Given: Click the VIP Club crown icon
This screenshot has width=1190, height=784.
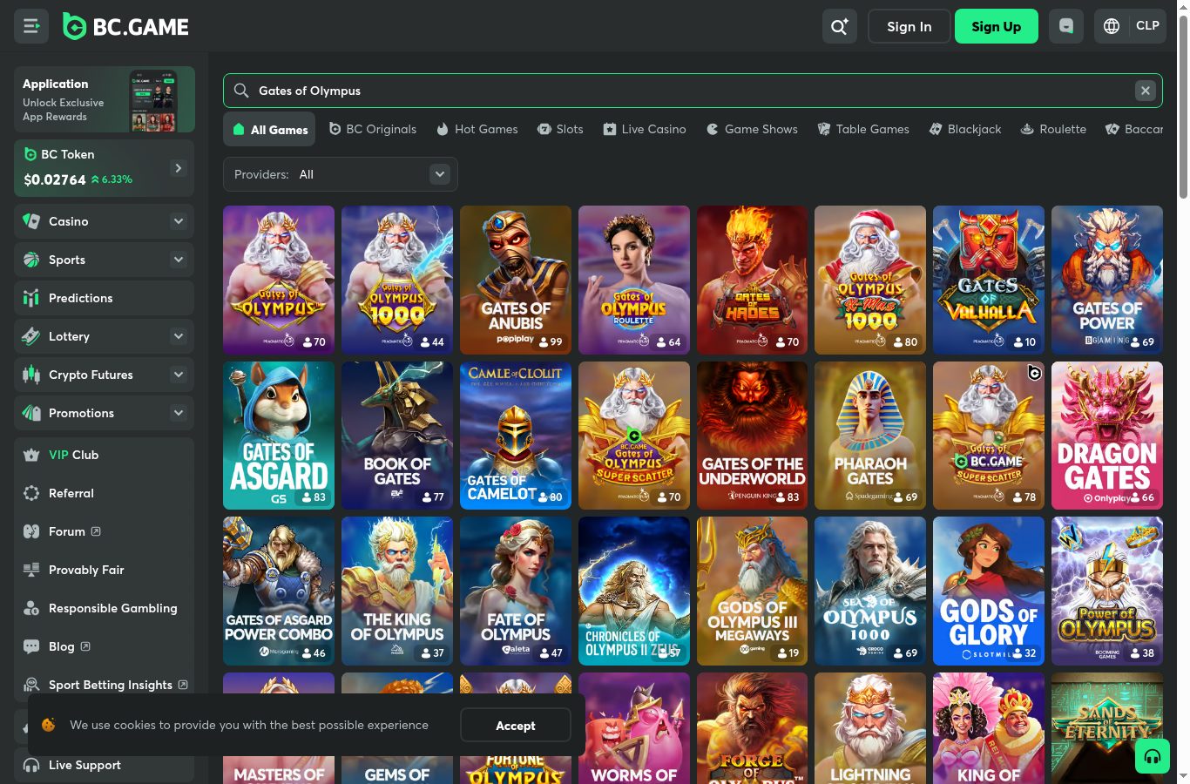Looking at the screenshot, I should coord(31,455).
